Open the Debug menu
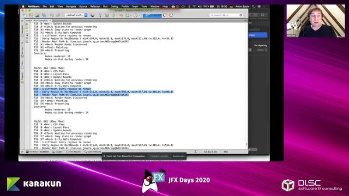This screenshot has width=349, height=196. pyautogui.click(x=115, y=7)
